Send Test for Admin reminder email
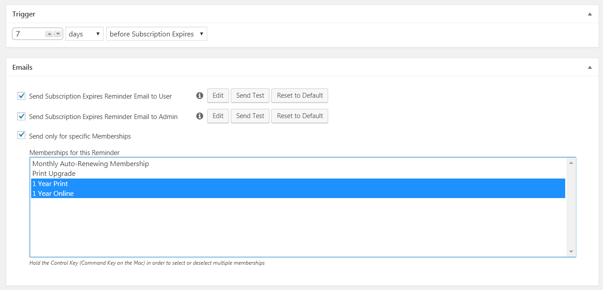Image resolution: width=603 pixels, height=290 pixels. coord(250,116)
